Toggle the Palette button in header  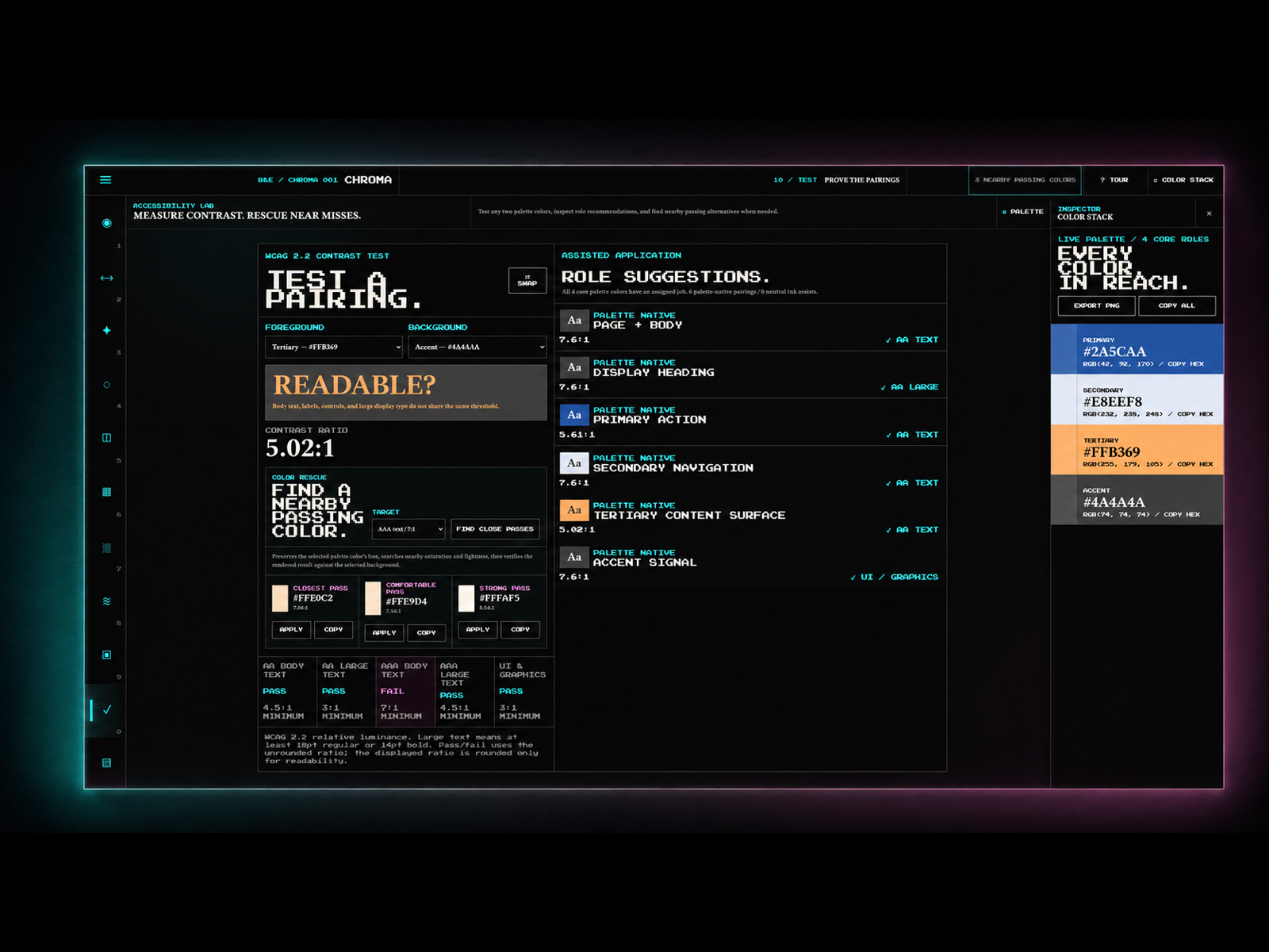pyautogui.click(x=1022, y=212)
